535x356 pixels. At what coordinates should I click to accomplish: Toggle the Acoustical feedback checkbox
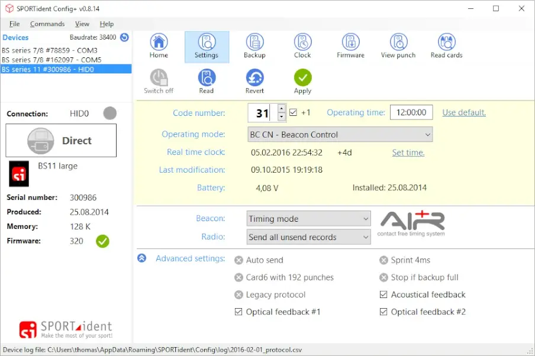click(x=383, y=294)
